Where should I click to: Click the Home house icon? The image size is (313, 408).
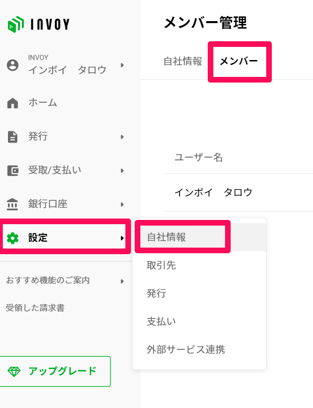tap(13, 103)
